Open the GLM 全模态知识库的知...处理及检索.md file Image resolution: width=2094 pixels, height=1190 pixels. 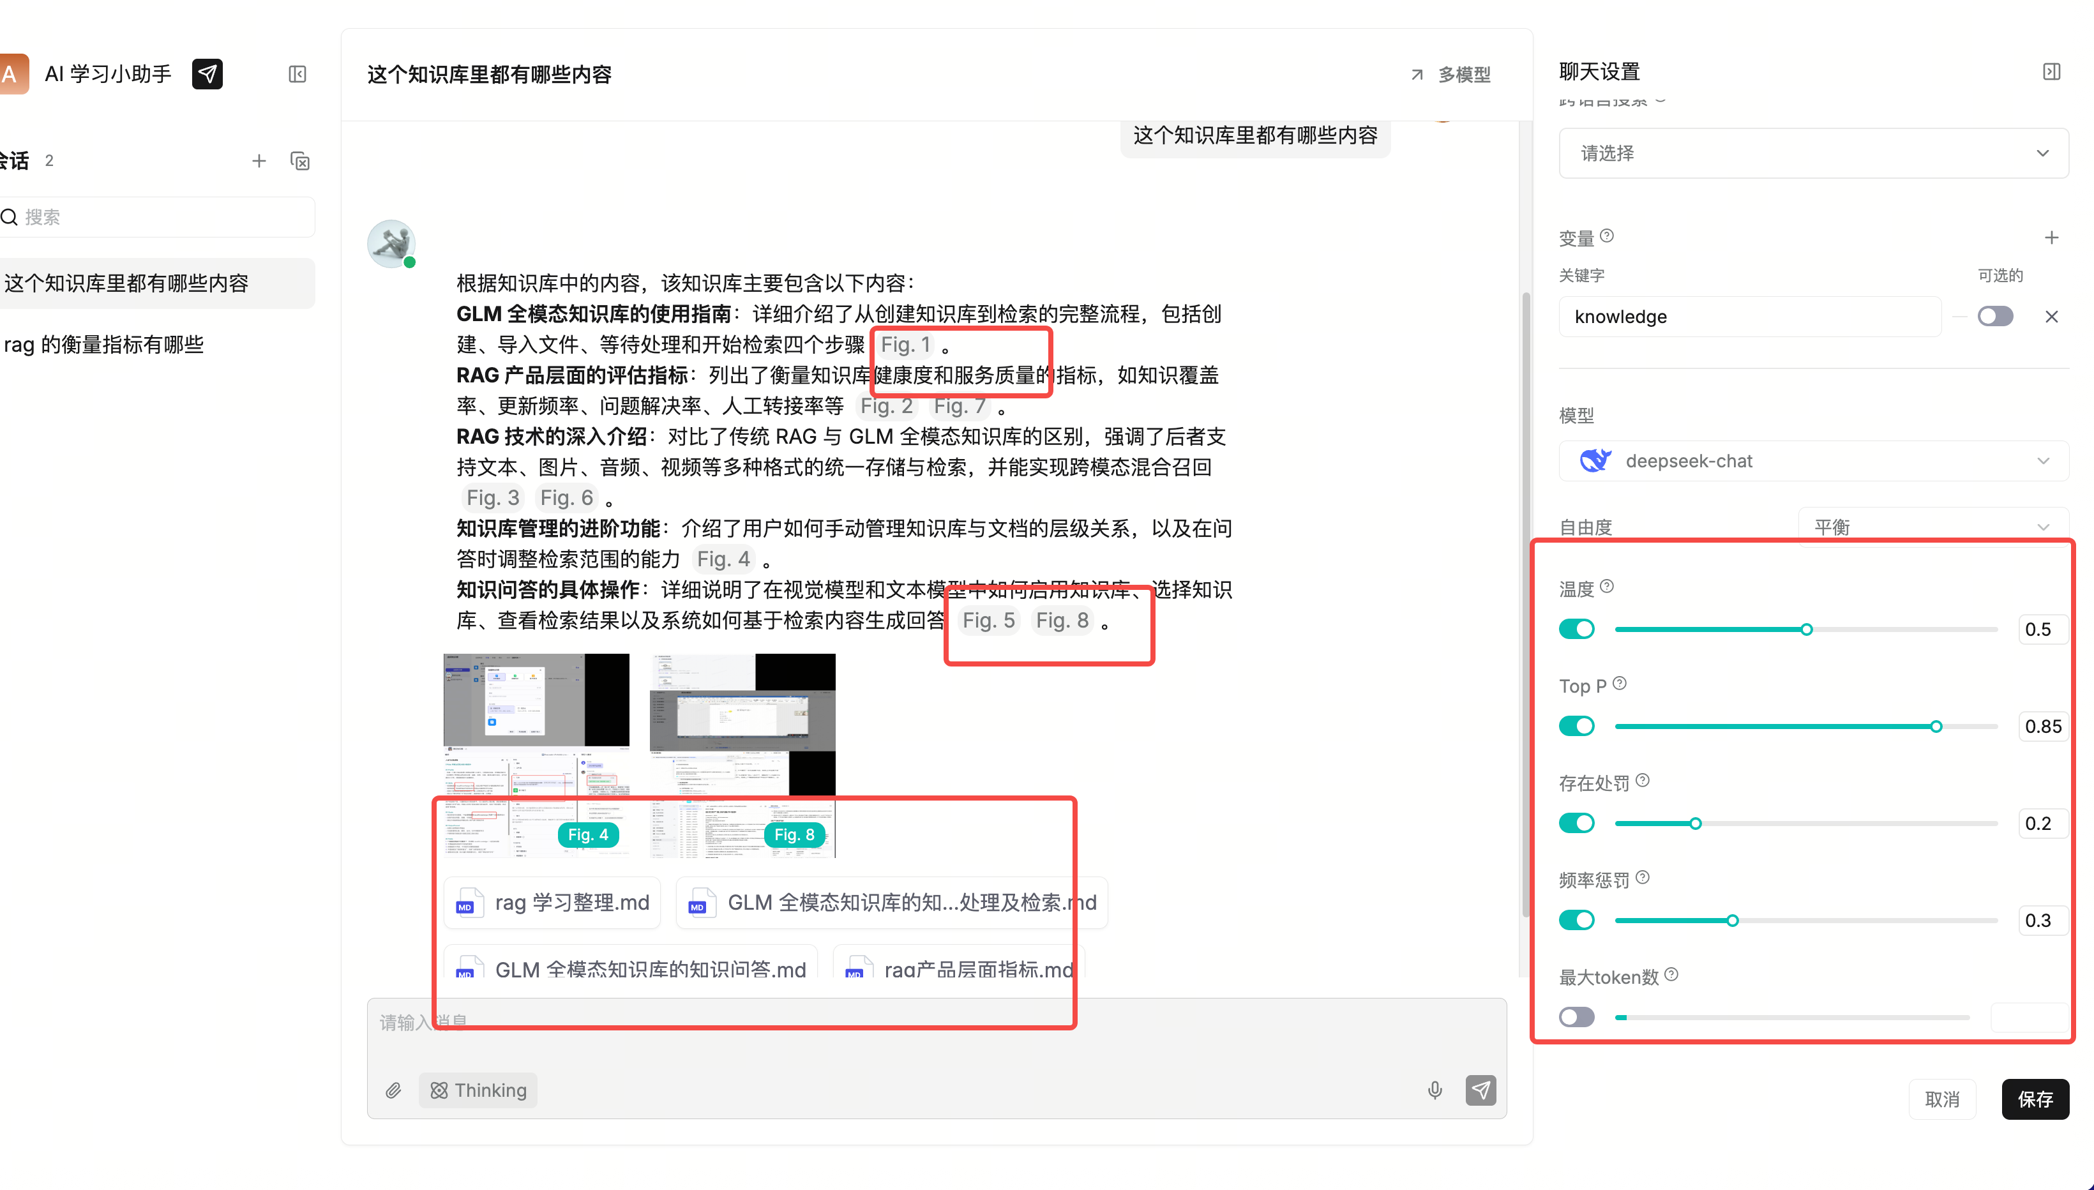click(892, 903)
